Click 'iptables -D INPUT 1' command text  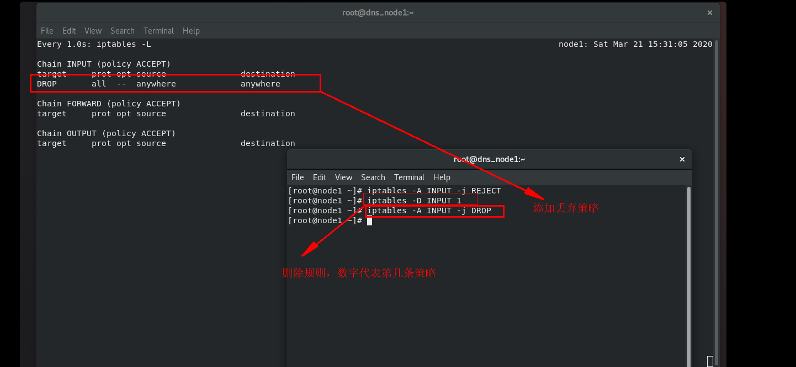tap(414, 201)
